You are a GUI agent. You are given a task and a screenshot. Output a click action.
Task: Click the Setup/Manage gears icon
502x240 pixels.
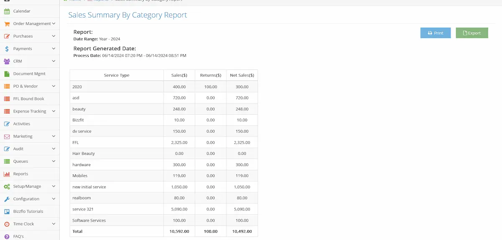click(7, 187)
